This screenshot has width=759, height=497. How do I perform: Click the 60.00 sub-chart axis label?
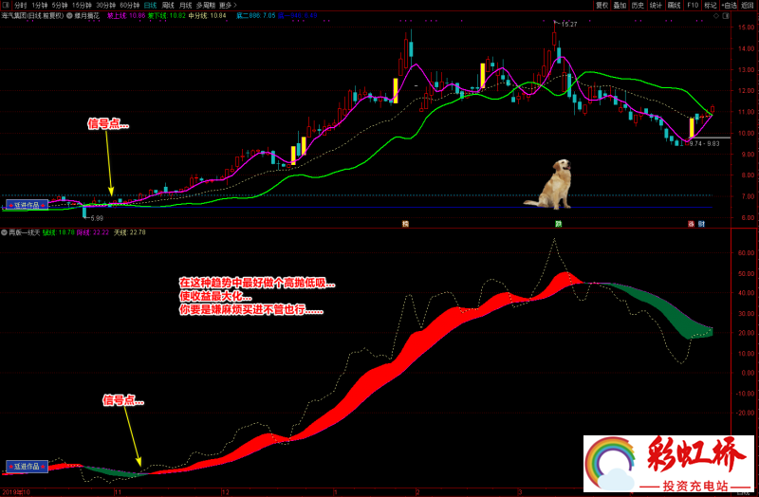746,253
